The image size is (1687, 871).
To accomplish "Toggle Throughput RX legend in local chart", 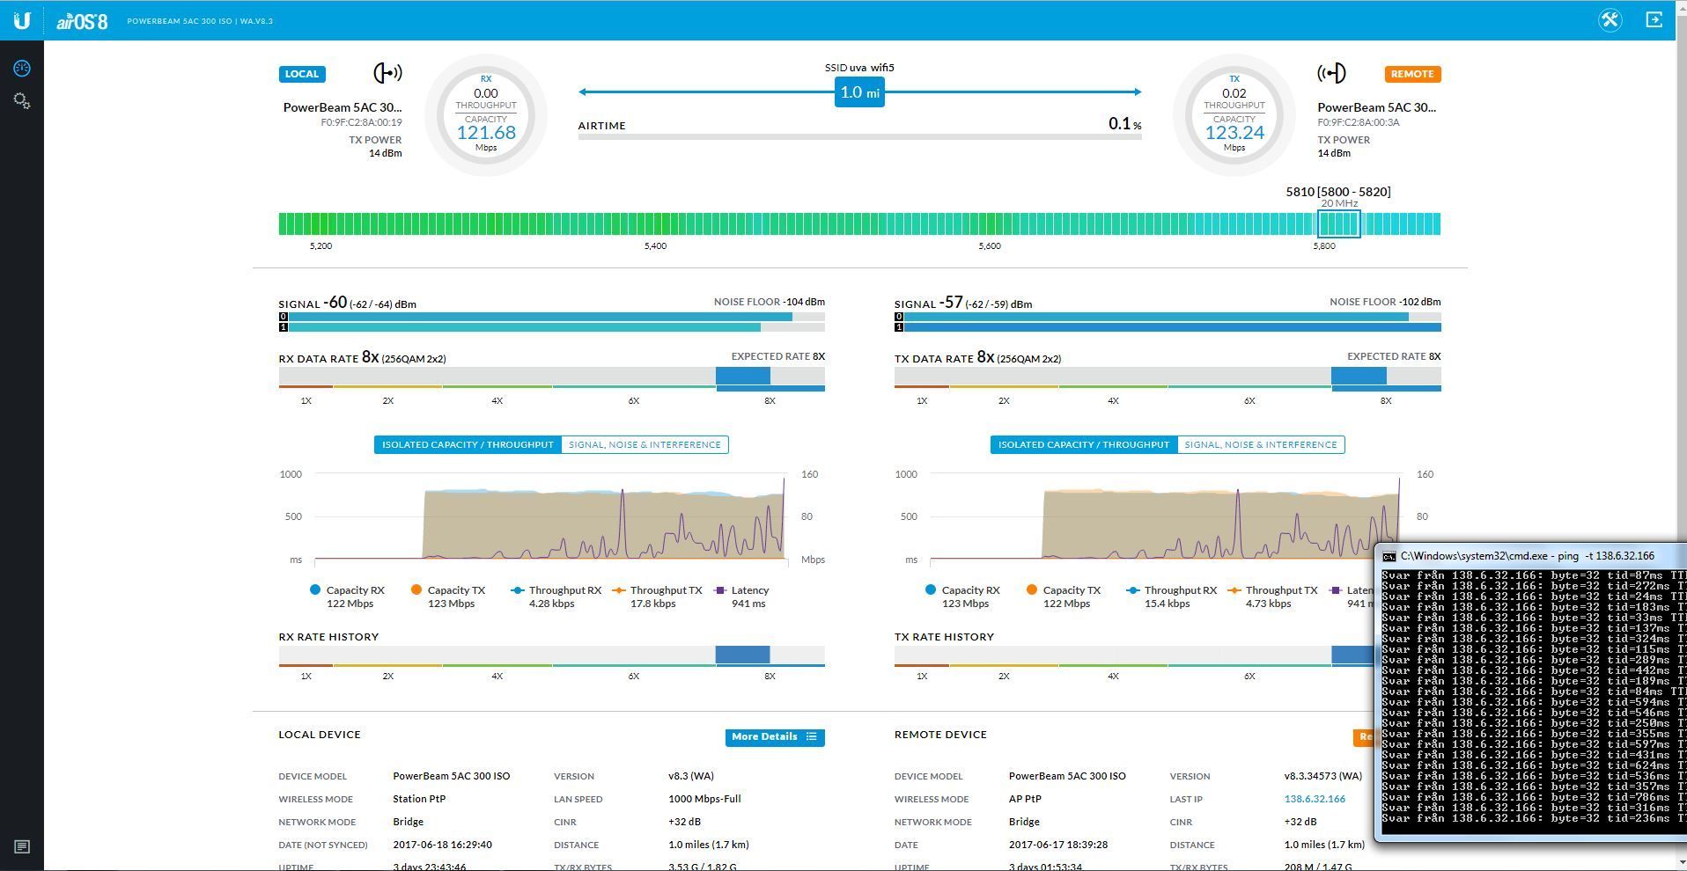I will pos(556,597).
